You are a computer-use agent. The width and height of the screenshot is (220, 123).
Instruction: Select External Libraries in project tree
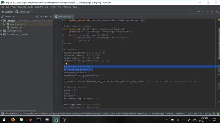point(13,31)
